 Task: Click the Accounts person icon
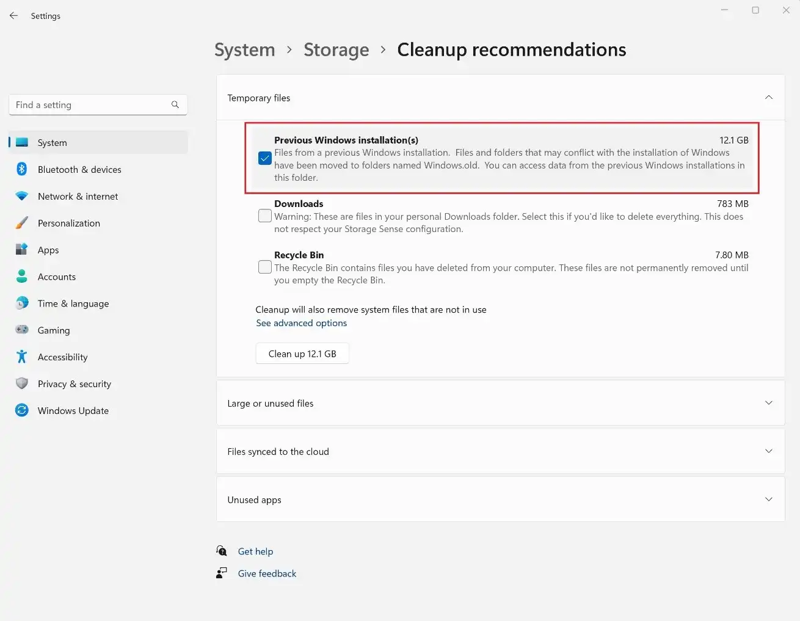[x=22, y=277]
